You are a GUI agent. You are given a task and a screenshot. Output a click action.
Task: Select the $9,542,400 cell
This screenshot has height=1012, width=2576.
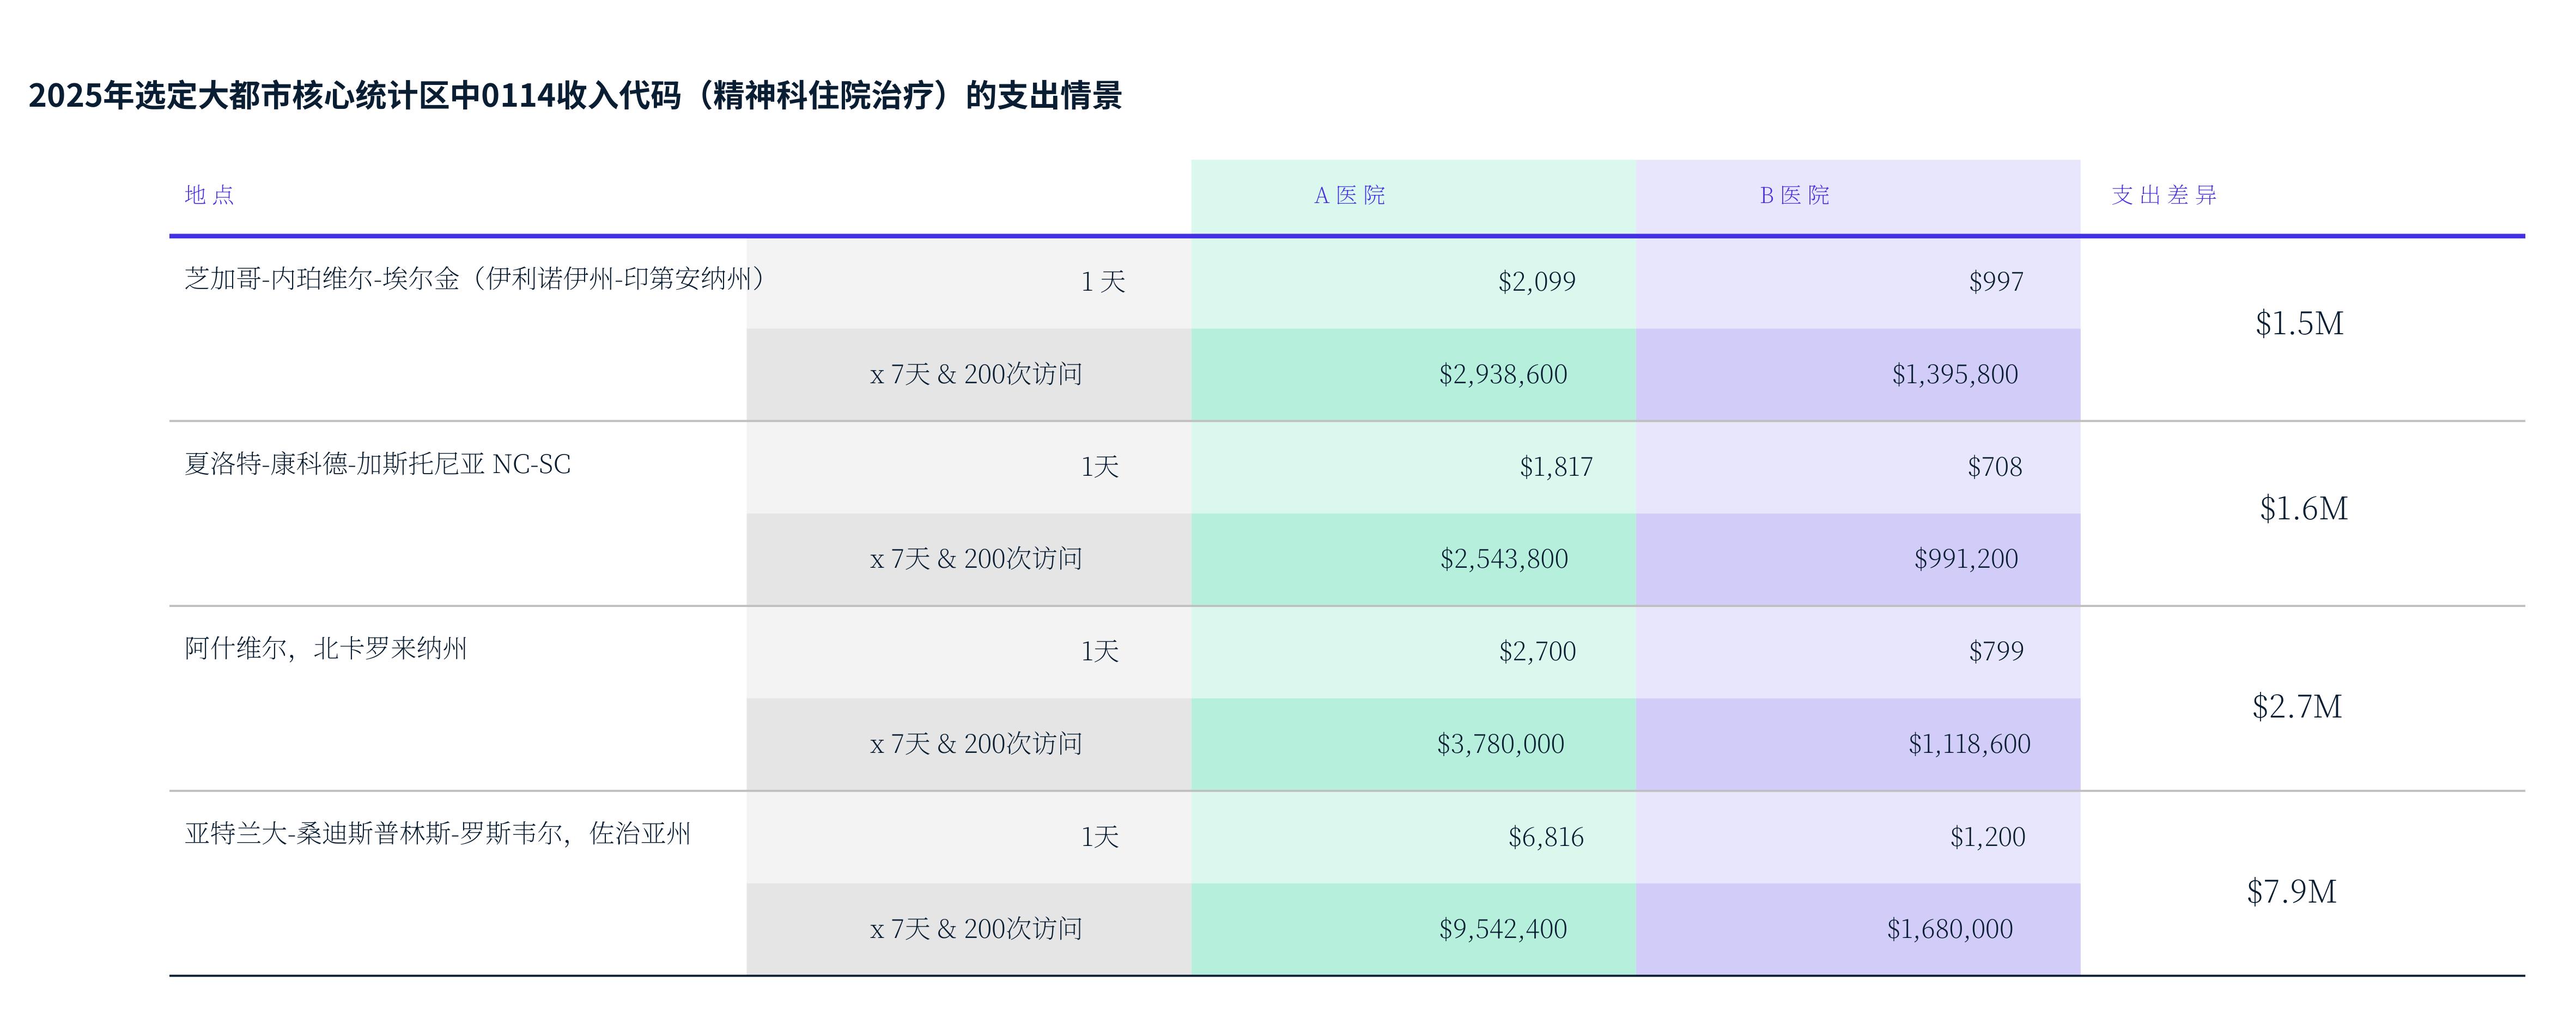click(x=1503, y=929)
